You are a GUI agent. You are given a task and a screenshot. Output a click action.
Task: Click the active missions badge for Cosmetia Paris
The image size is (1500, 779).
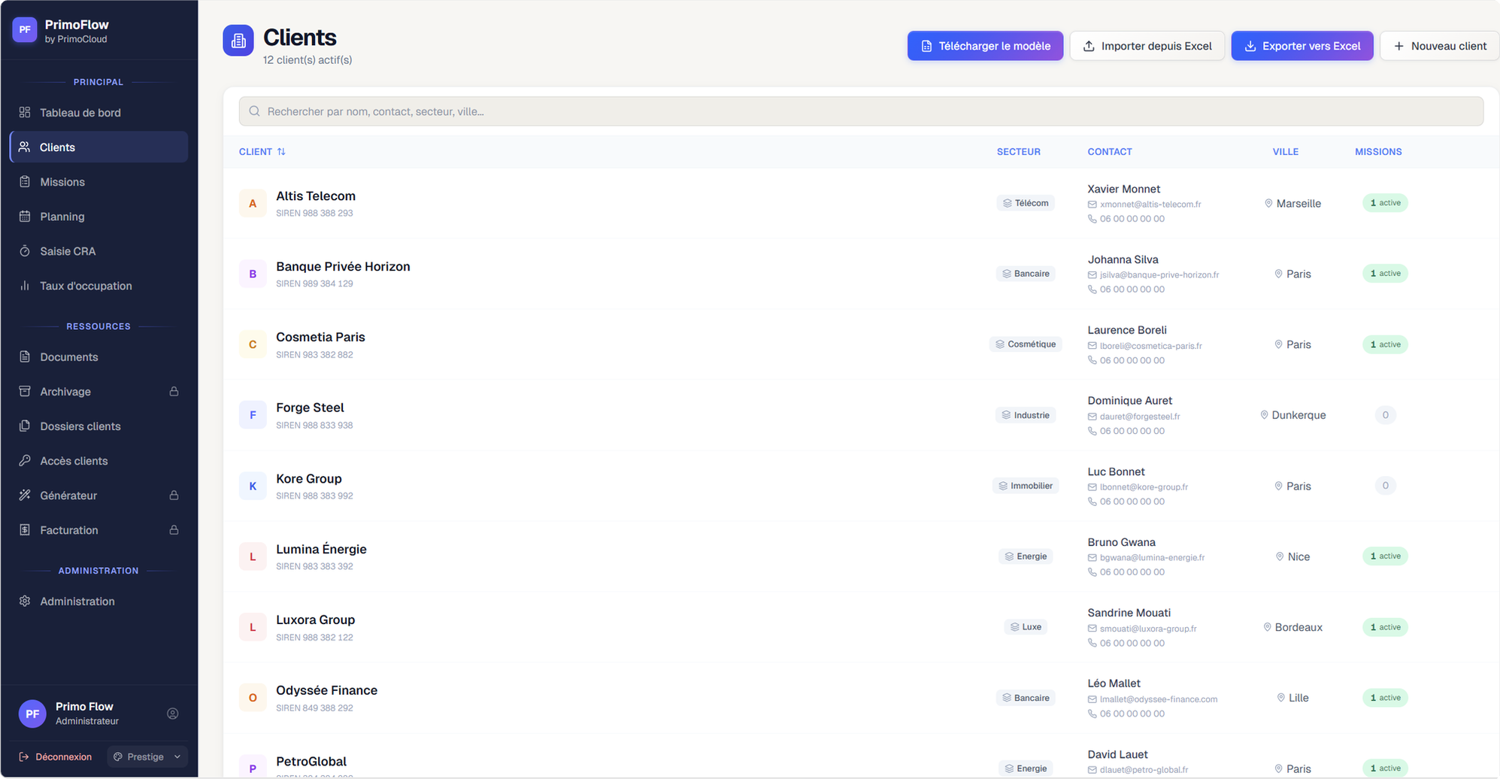click(x=1385, y=344)
